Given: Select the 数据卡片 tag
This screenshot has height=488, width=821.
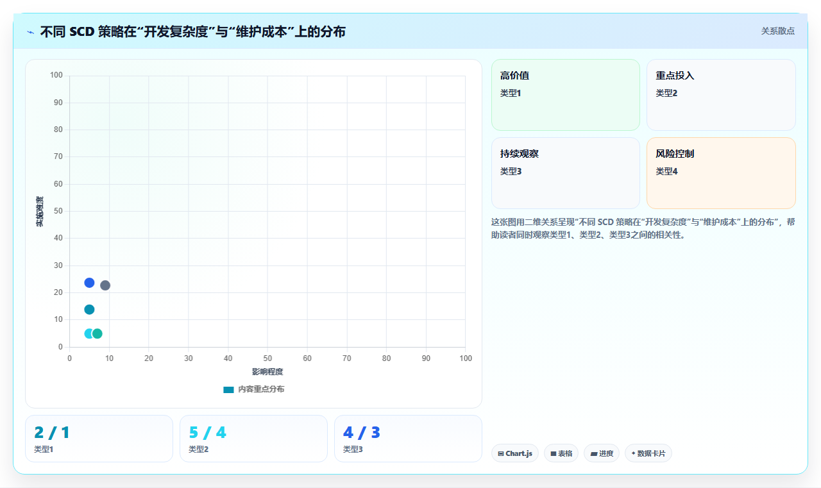Looking at the screenshot, I should (648, 453).
